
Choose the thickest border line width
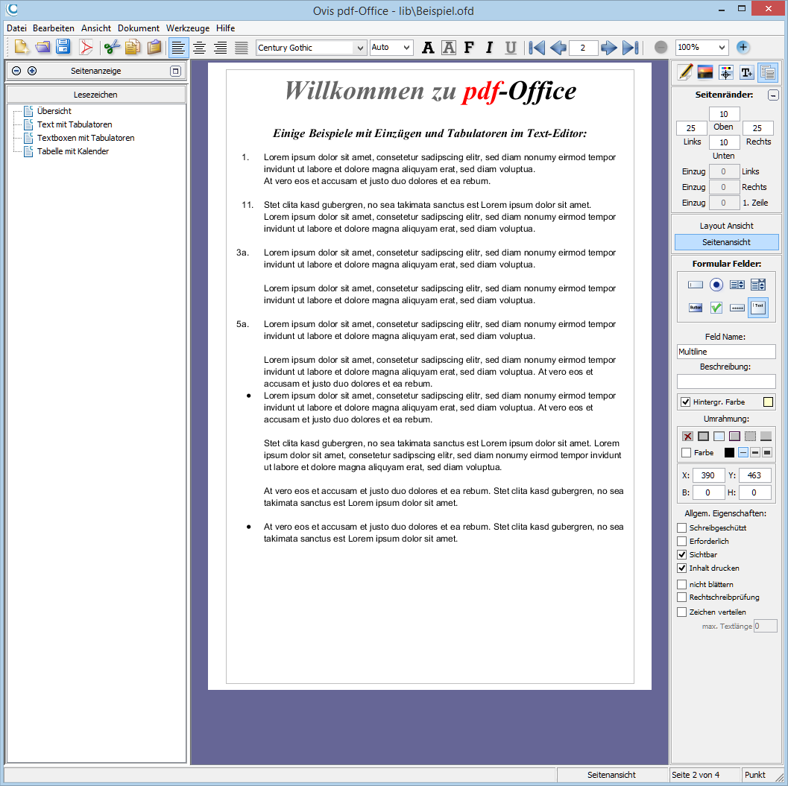[x=767, y=452]
